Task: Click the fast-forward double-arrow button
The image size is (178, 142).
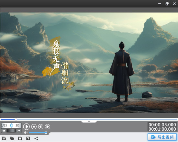Action: pos(19,131)
